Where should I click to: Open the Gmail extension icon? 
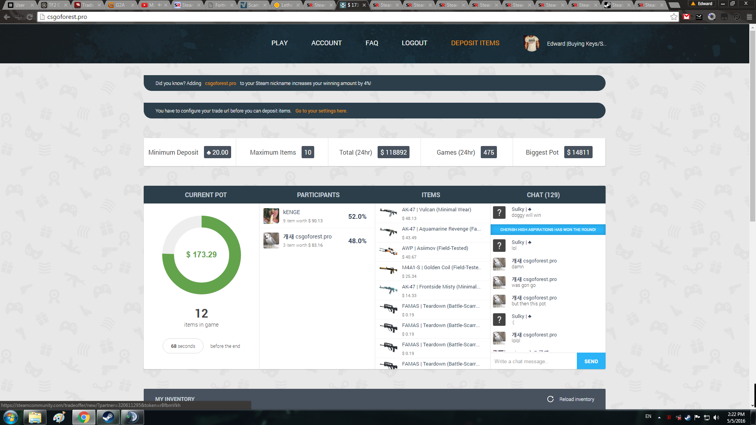click(x=687, y=17)
